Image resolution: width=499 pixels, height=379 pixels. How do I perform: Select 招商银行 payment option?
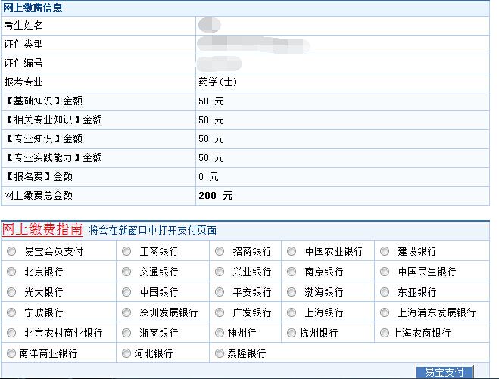tap(220, 251)
